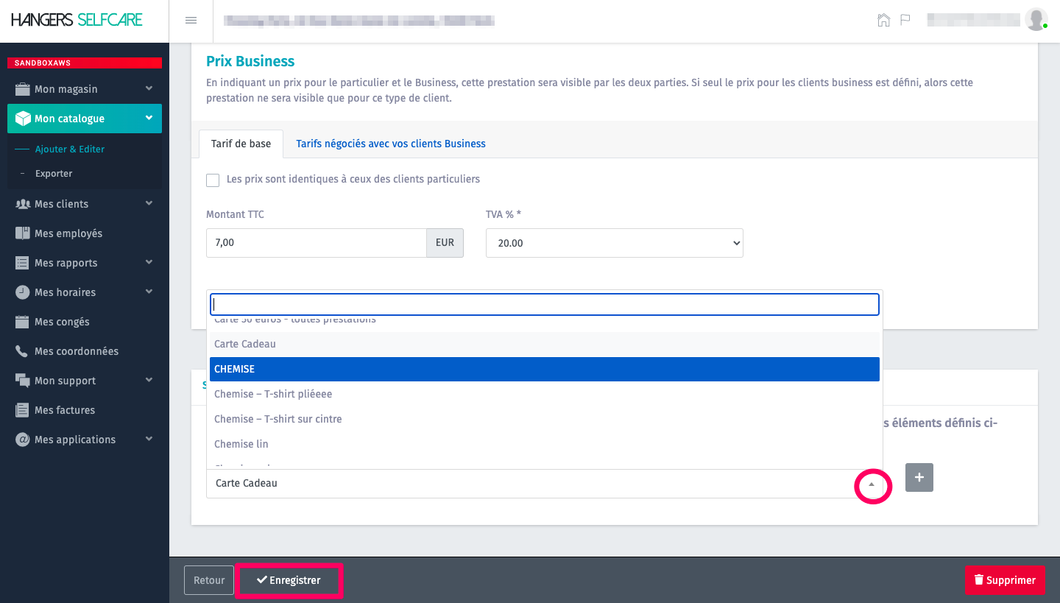The height and width of the screenshot is (603, 1060).
Task: Click the hamburger menu icon
Action: coord(191,21)
